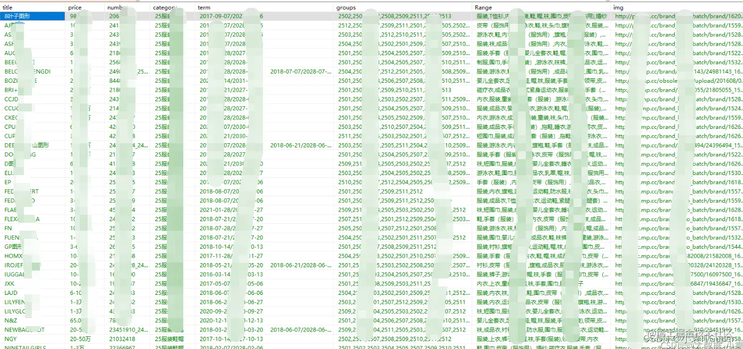Click groups cell 2512,250 in AJ row
The width and height of the screenshot is (743, 349).
[x=403, y=25]
